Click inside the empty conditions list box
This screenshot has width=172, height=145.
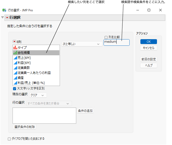click(x=44, y=116)
